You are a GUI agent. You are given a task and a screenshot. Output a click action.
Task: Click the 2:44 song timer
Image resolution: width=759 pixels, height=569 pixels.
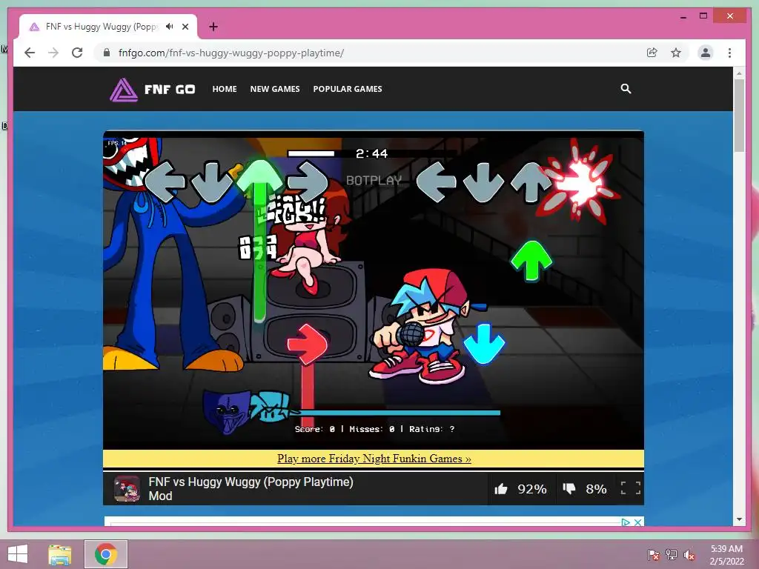(371, 154)
